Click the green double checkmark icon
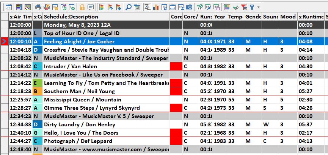Viewport: 328px width, 155px height. pyautogui.click(x=235, y=7)
